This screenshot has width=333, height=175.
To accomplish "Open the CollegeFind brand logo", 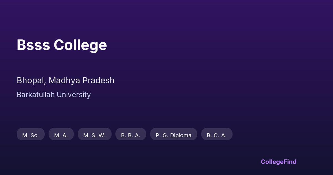I will point(278,162).
